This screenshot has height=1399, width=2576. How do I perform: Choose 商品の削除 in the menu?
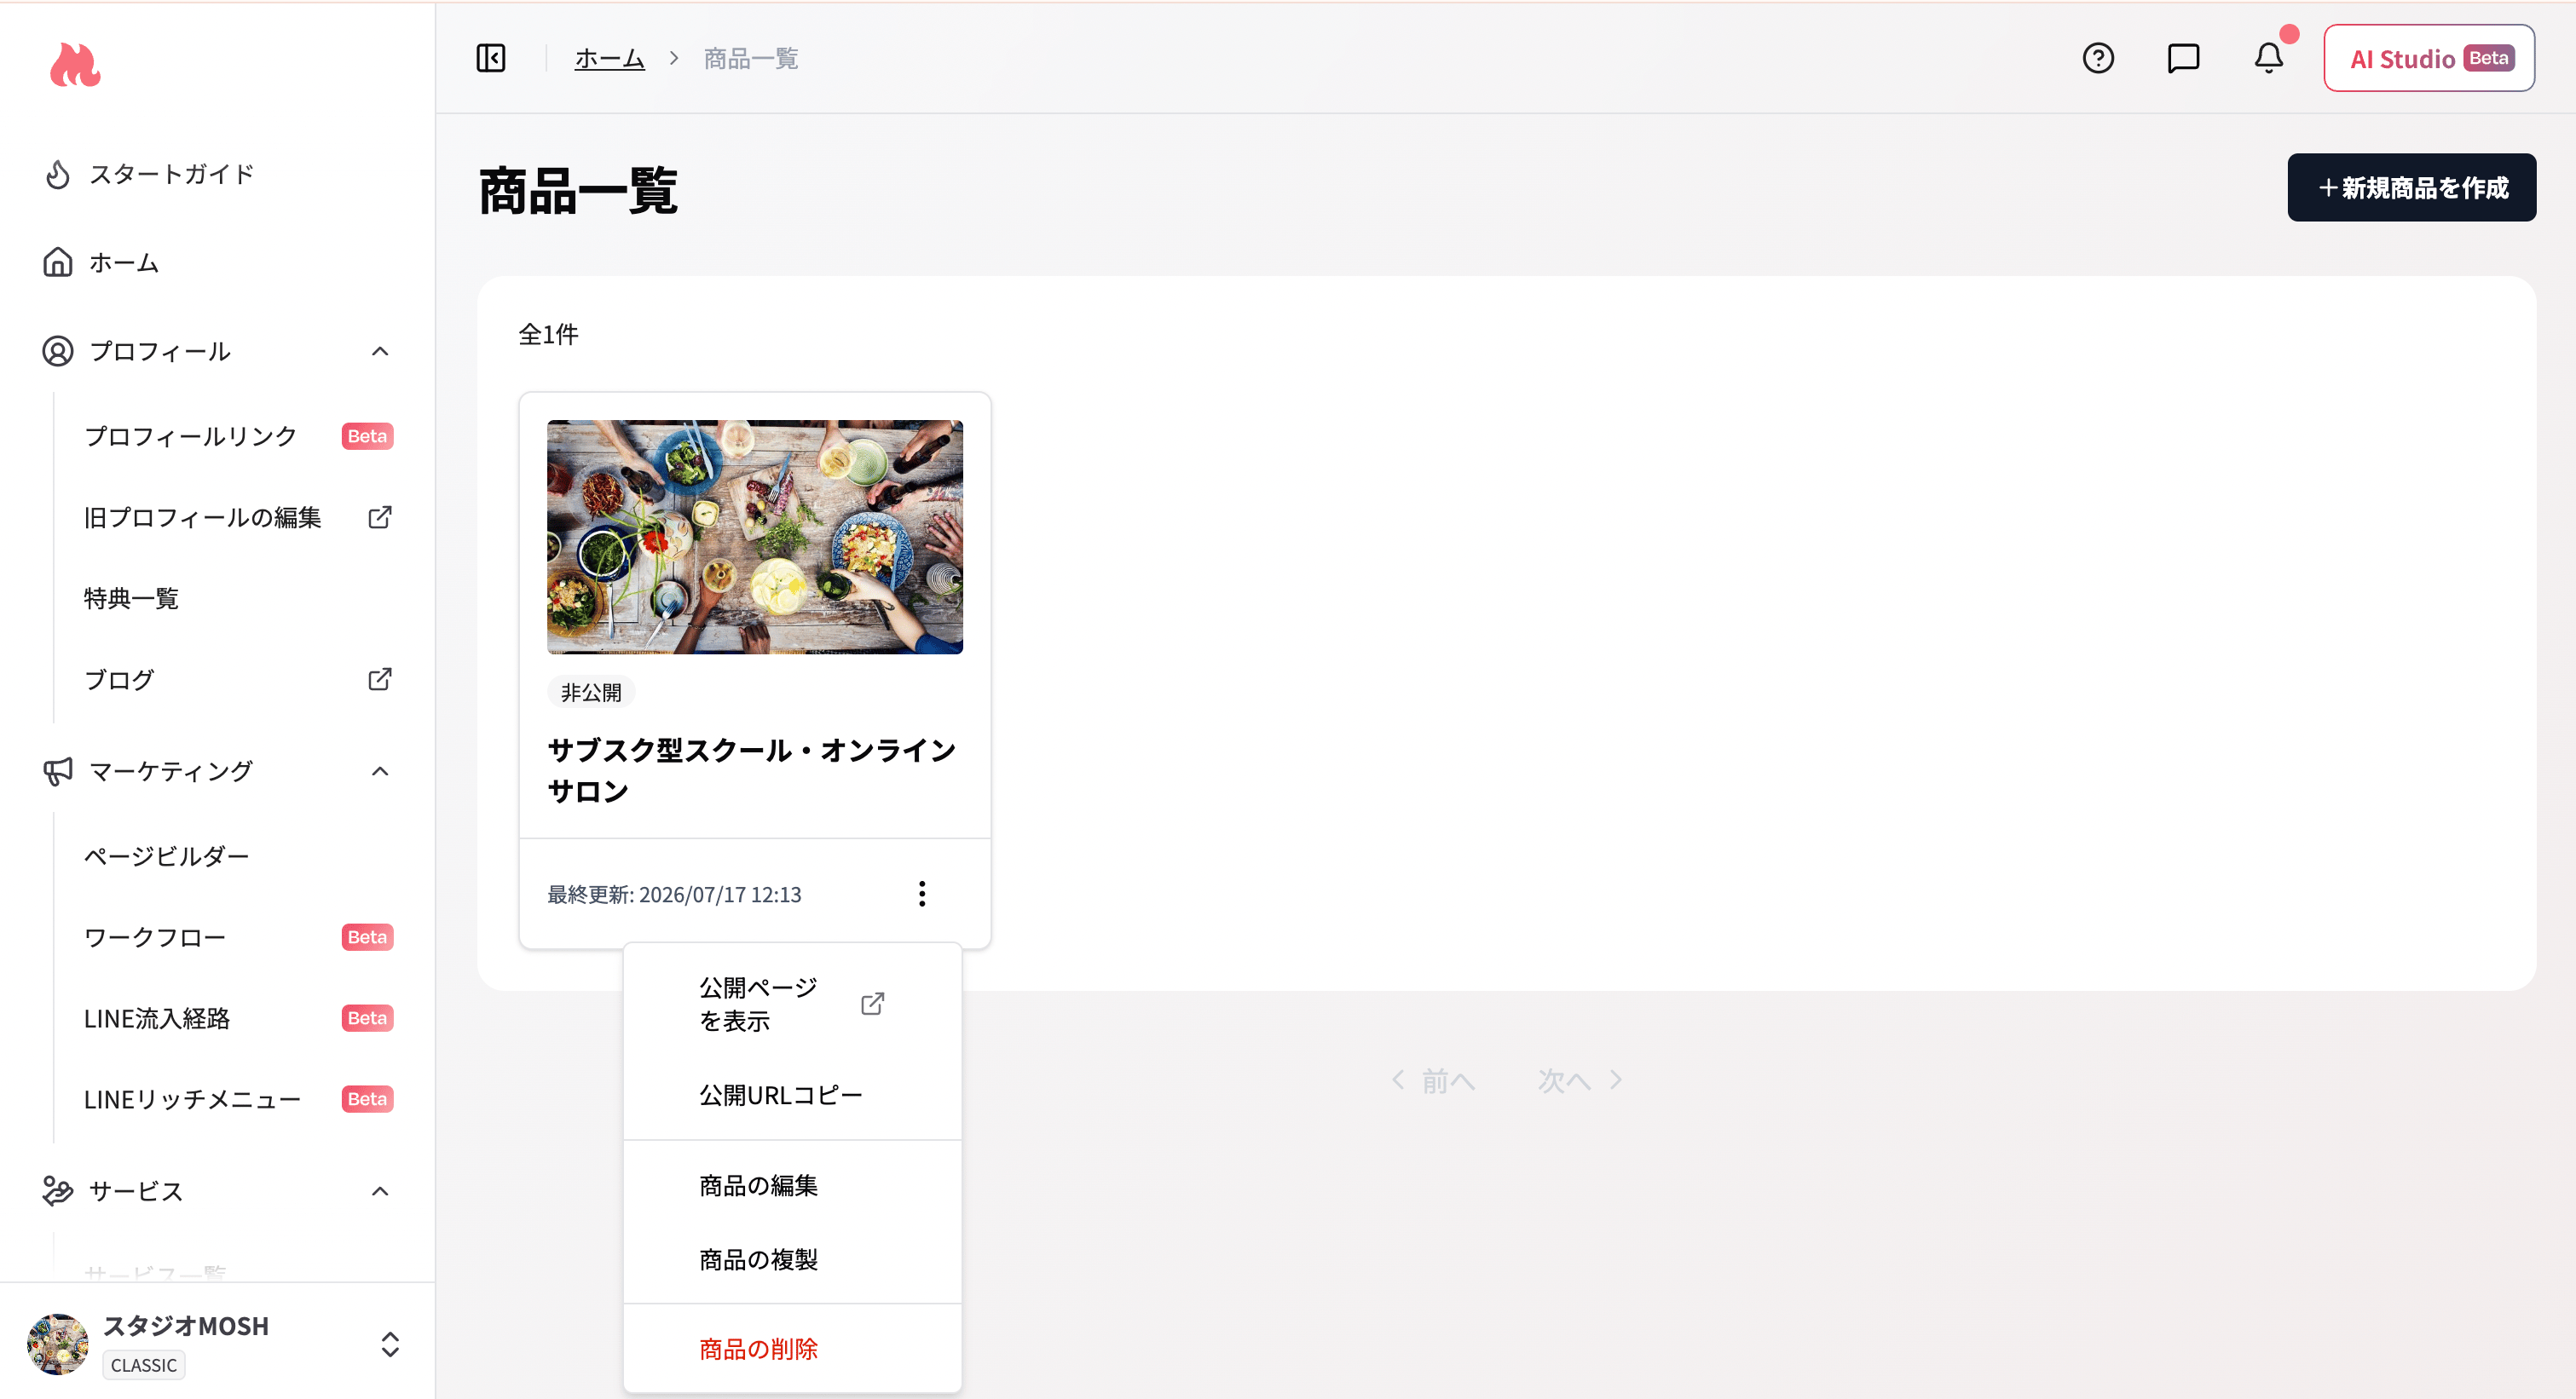(792, 1349)
